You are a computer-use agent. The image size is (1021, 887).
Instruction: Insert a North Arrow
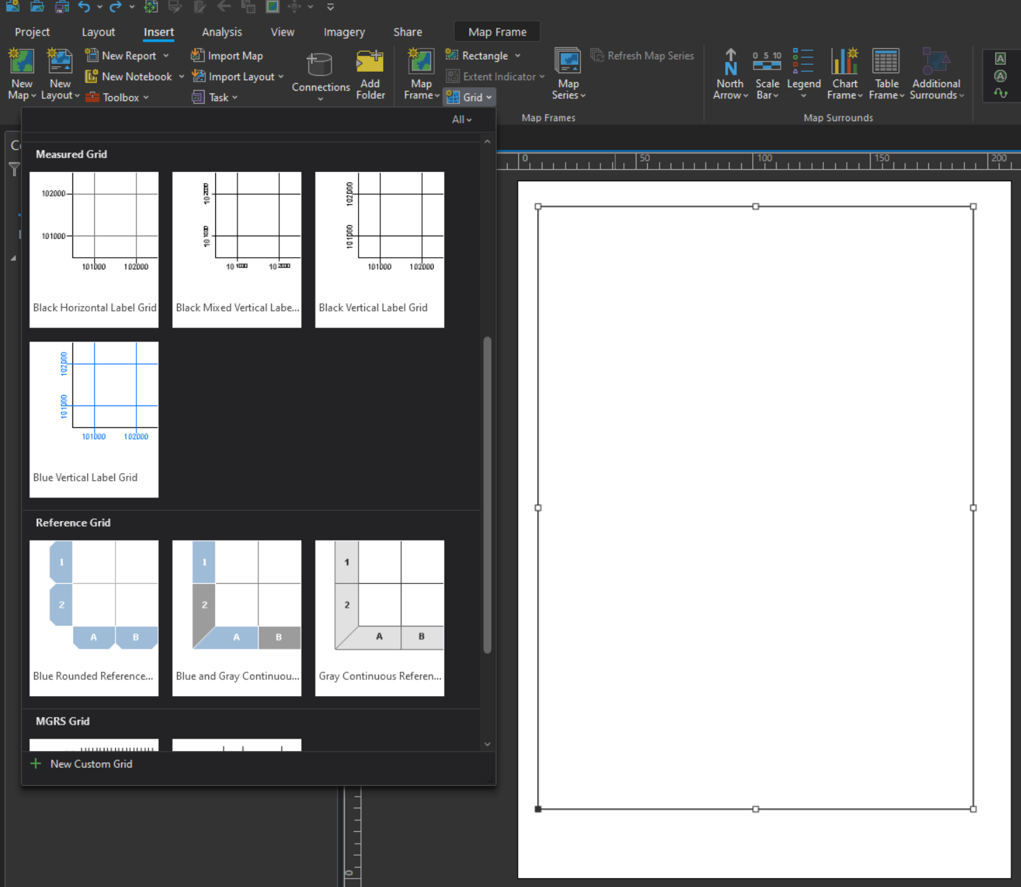730,63
